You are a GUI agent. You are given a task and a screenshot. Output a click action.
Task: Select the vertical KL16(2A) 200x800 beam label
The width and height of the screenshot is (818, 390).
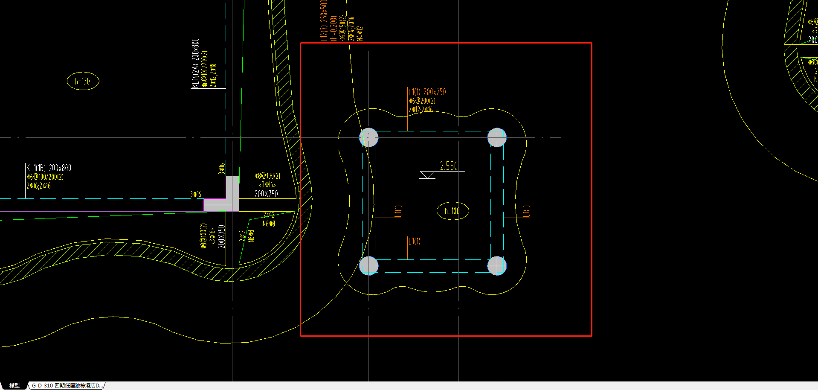(x=195, y=63)
